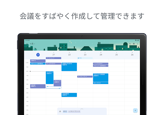Open the hamburger menu beside 1月
Image resolution: width=164 pixels, height=115 pixels.
(27, 44)
